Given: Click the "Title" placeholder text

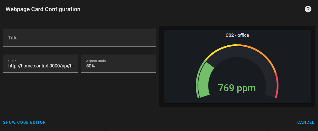Looking at the screenshot, I should (13, 38).
